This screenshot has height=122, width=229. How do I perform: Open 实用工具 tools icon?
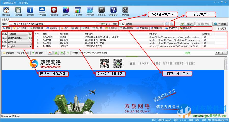click(x=102, y=11)
